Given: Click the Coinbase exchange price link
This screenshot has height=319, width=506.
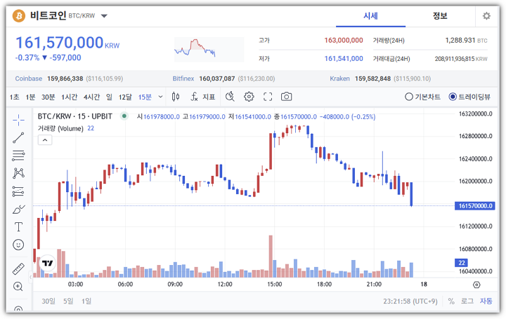Looking at the screenshot, I should [69, 79].
